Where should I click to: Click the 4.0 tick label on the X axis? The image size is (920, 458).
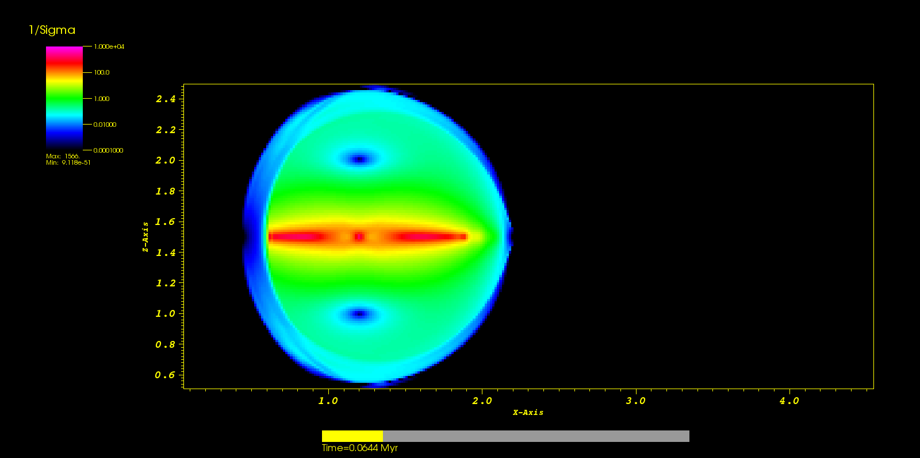(x=789, y=401)
